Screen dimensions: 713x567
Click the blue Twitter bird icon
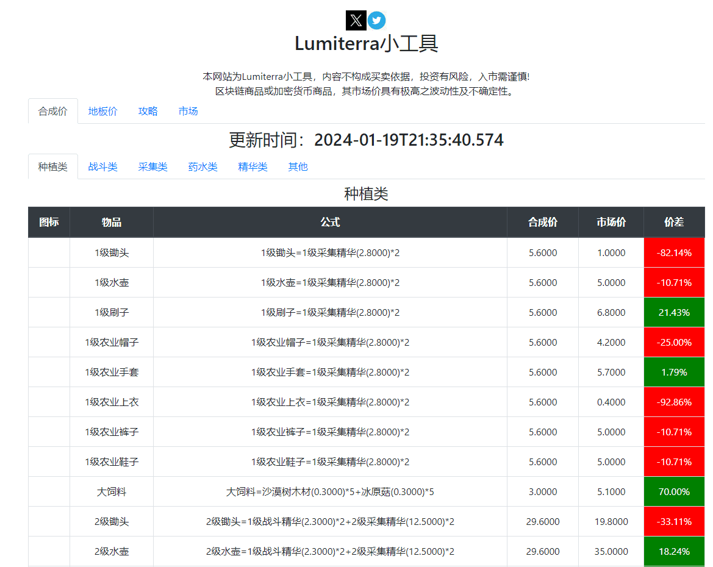376,20
